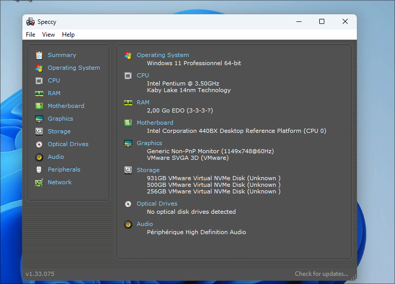Click the Network icon in sidebar
Screen dimensions: 395x284
pyautogui.click(x=39, y=182)
